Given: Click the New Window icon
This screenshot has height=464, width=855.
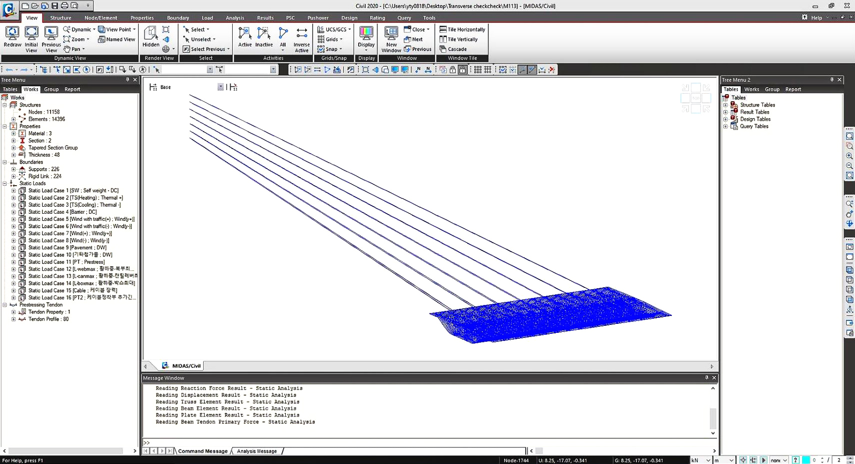Looking at the screenshot, I should pyautogui.click(x=391, y=34).
